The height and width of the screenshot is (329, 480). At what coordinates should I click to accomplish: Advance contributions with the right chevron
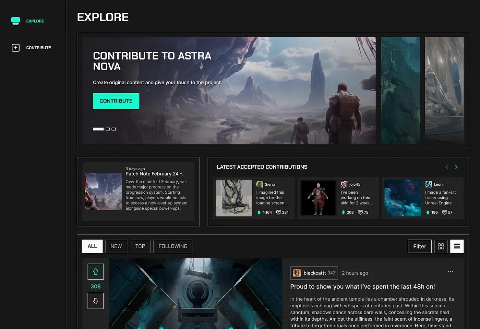coord(456,167)
